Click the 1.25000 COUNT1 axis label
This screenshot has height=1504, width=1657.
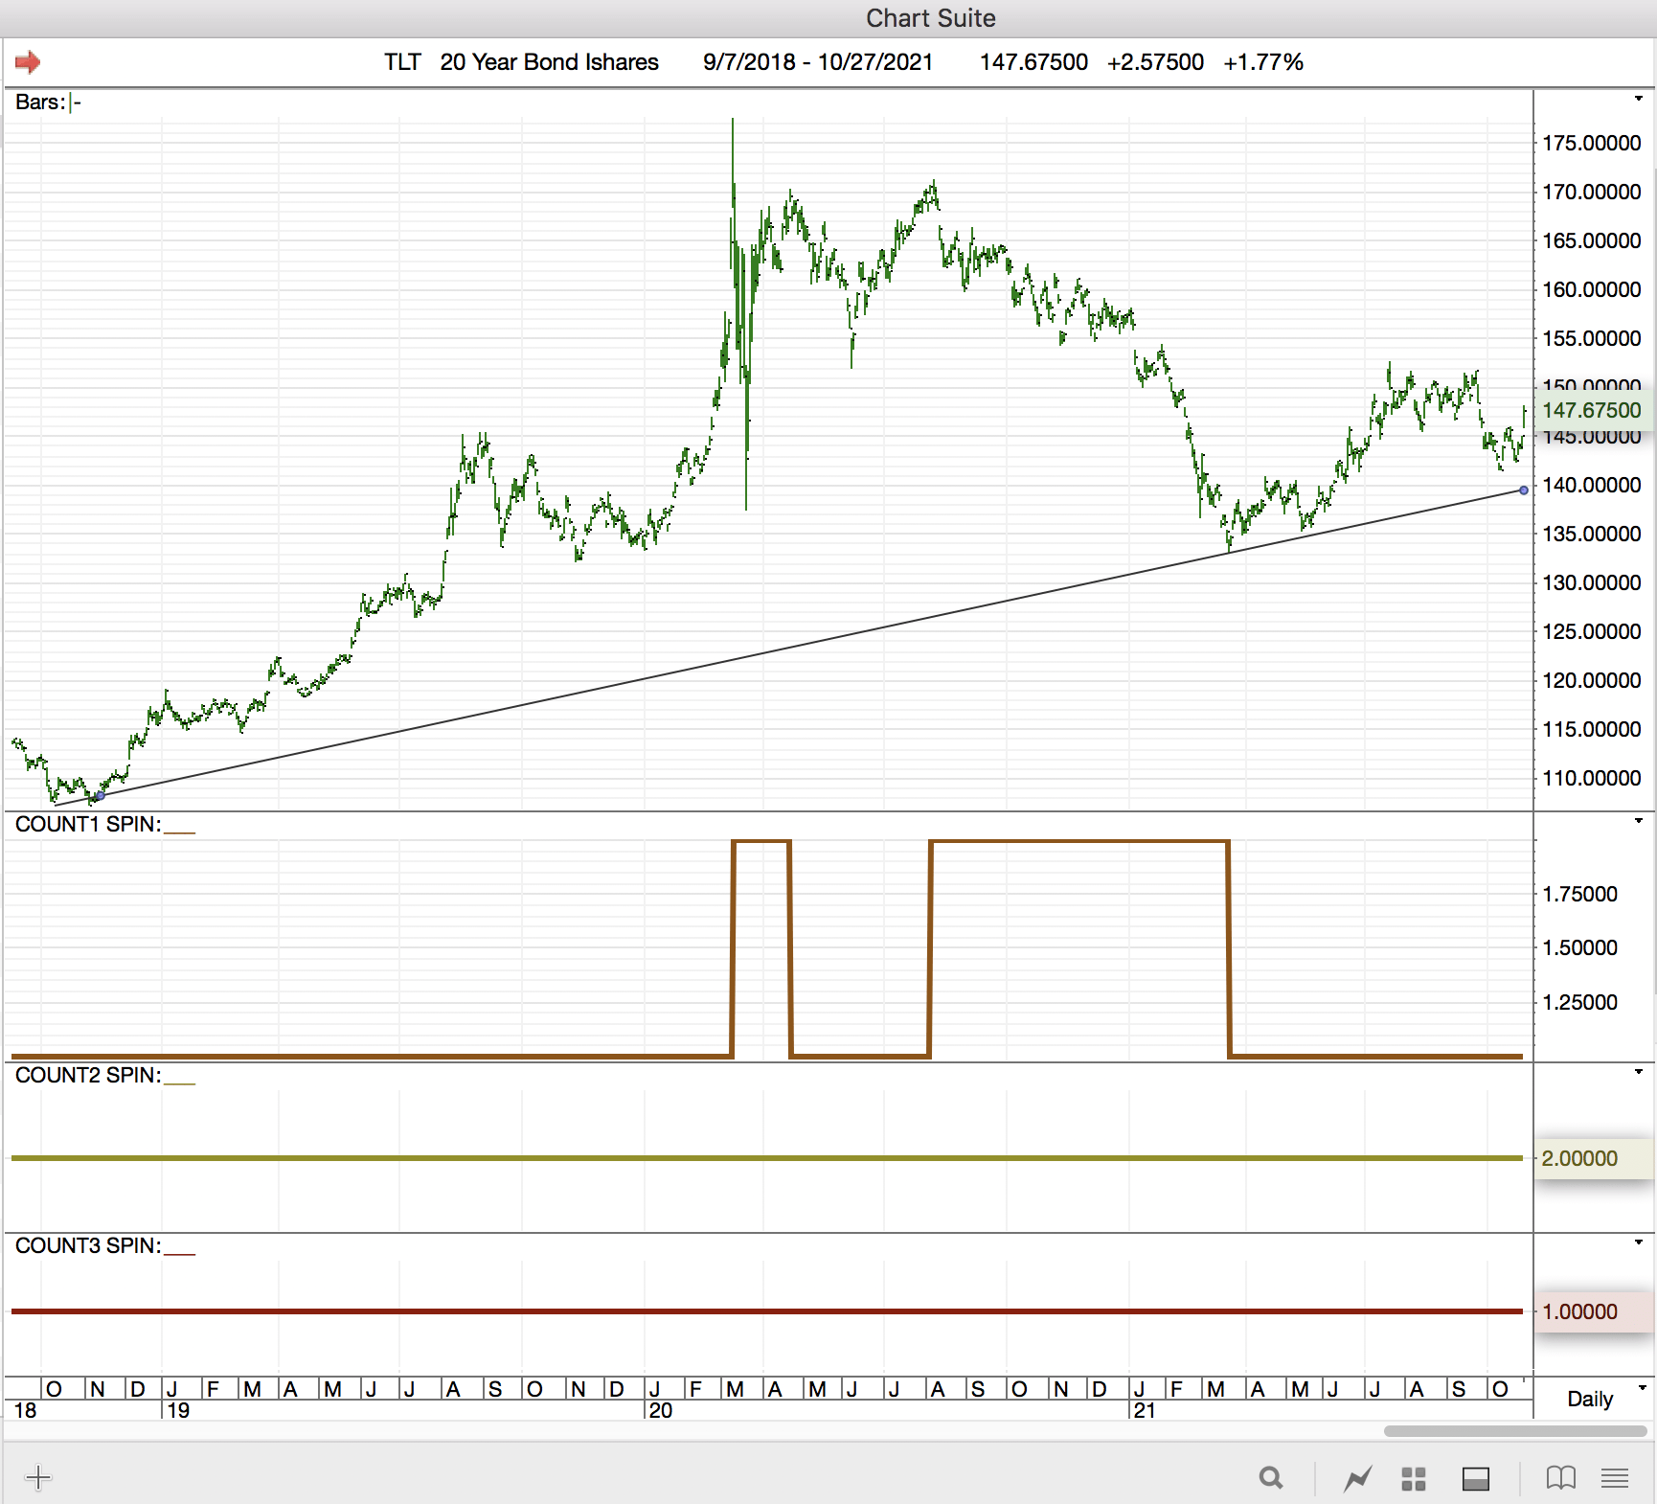coord(1579,1002)
